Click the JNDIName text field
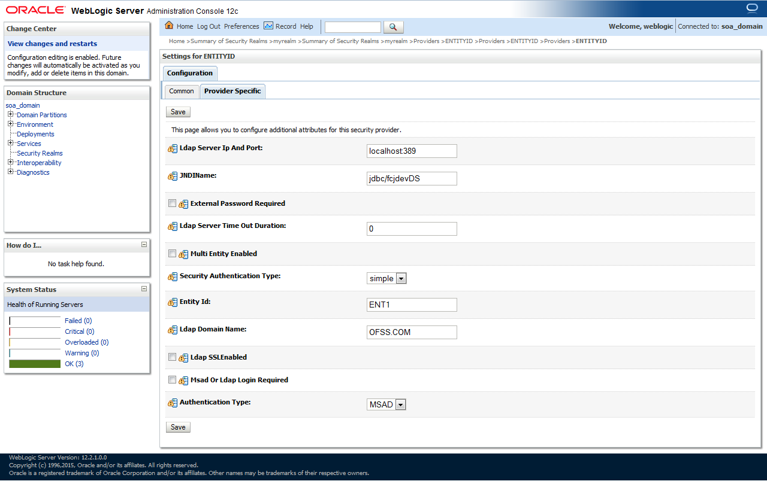767x484 pixels. 412,178
